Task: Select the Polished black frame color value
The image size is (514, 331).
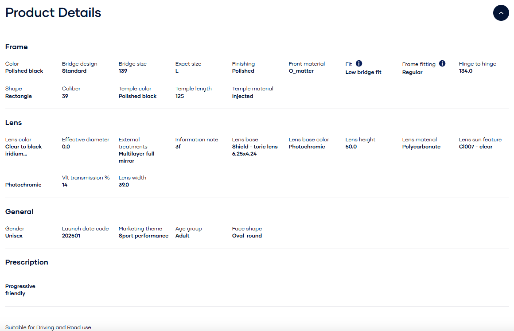Action: [x=24, y=71]
